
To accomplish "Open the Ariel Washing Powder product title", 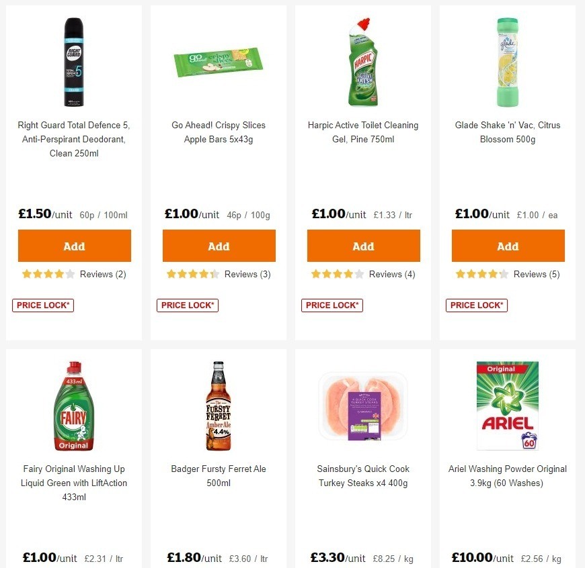I will pyautogui.click(x=508, y=475).
